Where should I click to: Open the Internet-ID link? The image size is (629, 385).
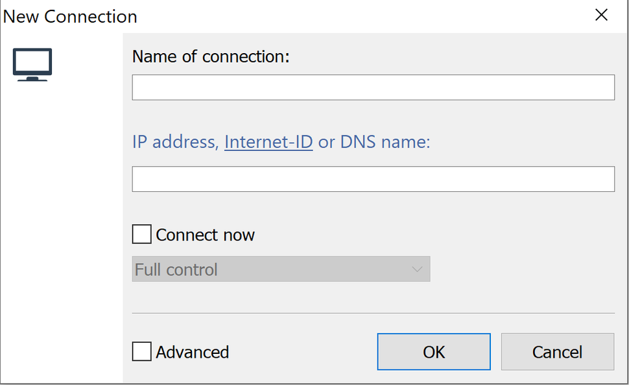[x=268, y=141]
